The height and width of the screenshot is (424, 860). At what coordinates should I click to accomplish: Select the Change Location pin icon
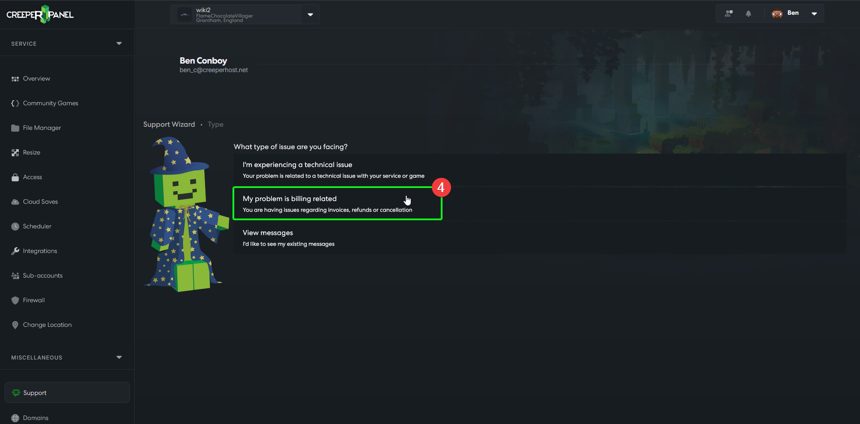pyautogui.click(x=15, y=325)
